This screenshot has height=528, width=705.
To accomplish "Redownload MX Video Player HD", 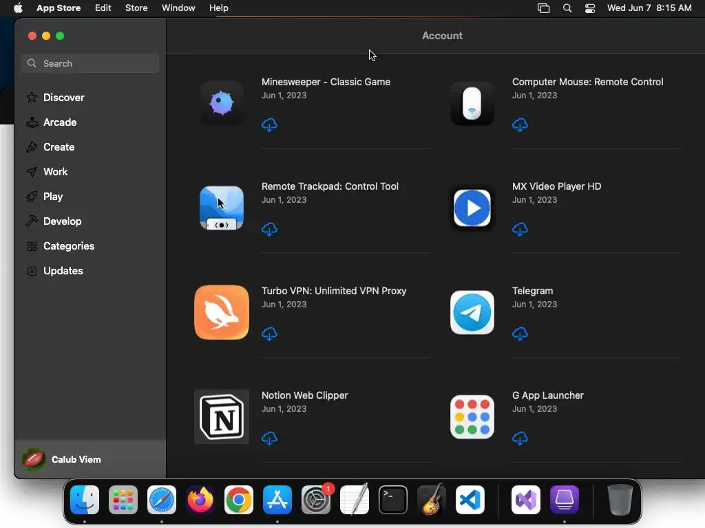I will [520, 230].
